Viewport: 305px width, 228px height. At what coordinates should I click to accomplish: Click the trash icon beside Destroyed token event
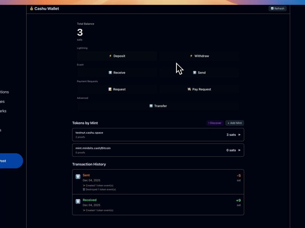pyautogui.click(x=84, y=189)
